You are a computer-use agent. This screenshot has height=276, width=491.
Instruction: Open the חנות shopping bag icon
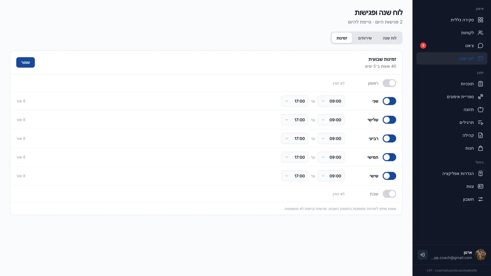click(481, 148)
